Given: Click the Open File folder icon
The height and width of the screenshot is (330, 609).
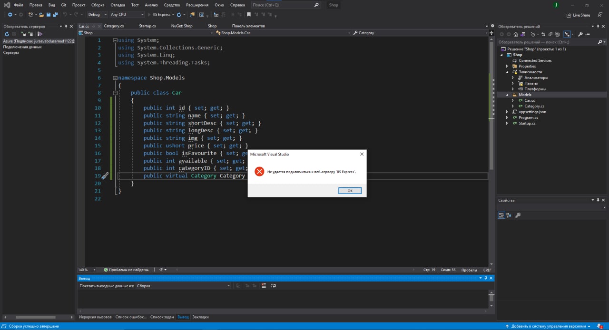Looking at the screenshot, I should [x=41, y=15].
